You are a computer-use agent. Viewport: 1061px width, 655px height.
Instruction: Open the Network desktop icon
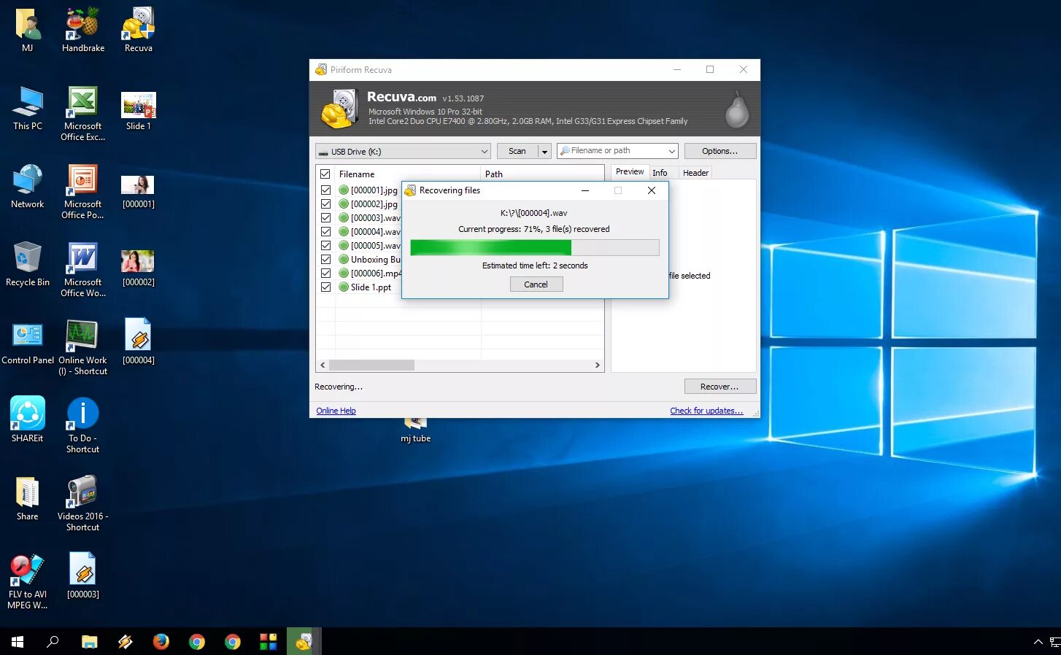click(x=28, y=186)
